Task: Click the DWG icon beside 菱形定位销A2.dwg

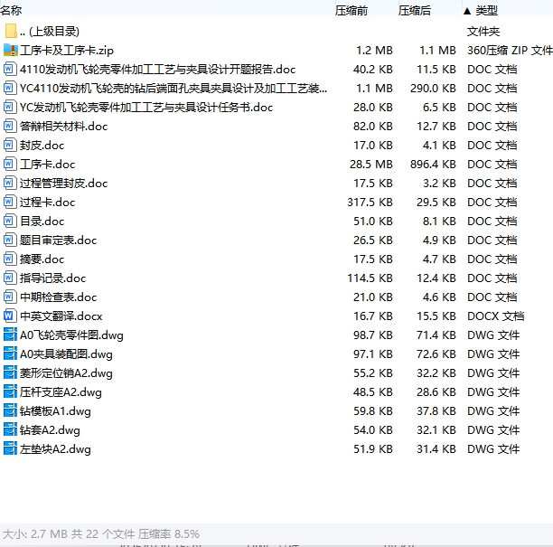Action: pos(10,373)
